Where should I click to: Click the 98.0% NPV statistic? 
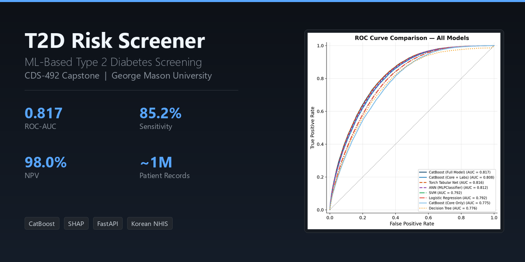click(46, 167)
